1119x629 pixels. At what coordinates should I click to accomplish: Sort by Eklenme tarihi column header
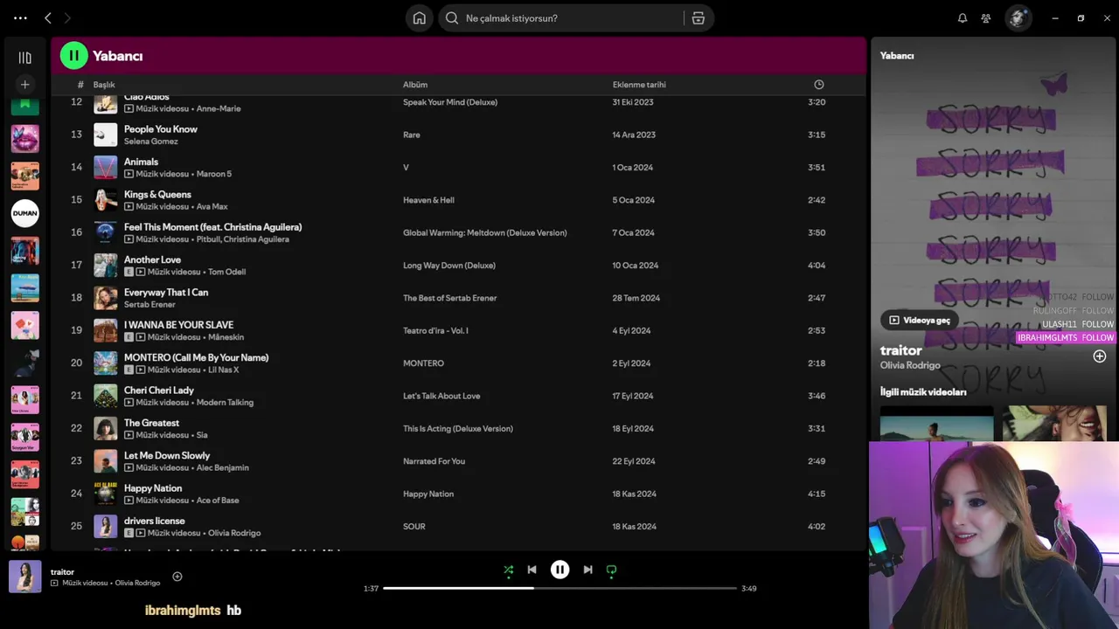point(639,85)
